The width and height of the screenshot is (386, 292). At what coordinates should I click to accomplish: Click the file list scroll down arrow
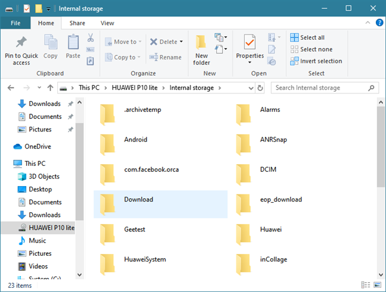381,275
